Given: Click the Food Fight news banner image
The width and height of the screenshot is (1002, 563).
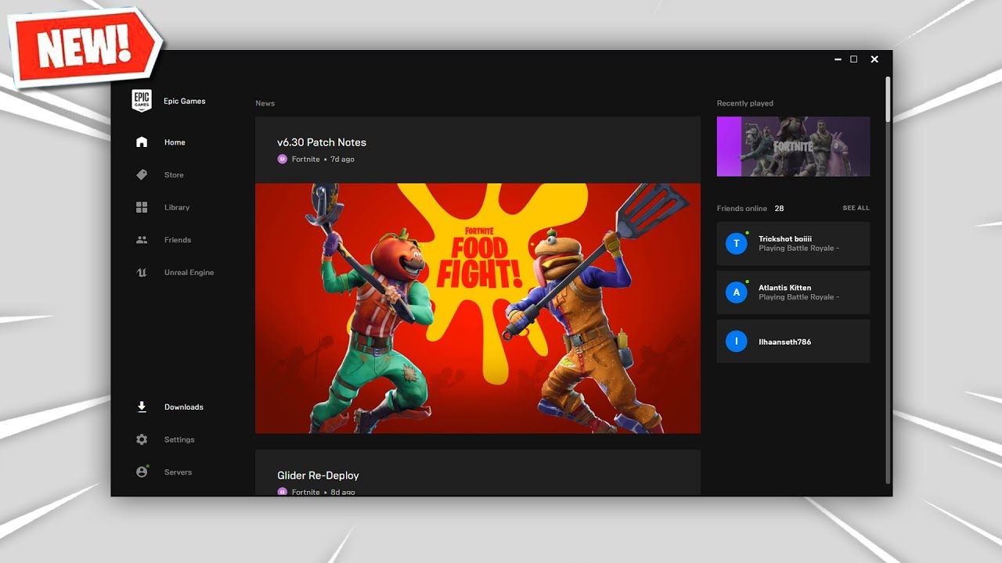Looking at the screenshot, I should pos(478,308).
